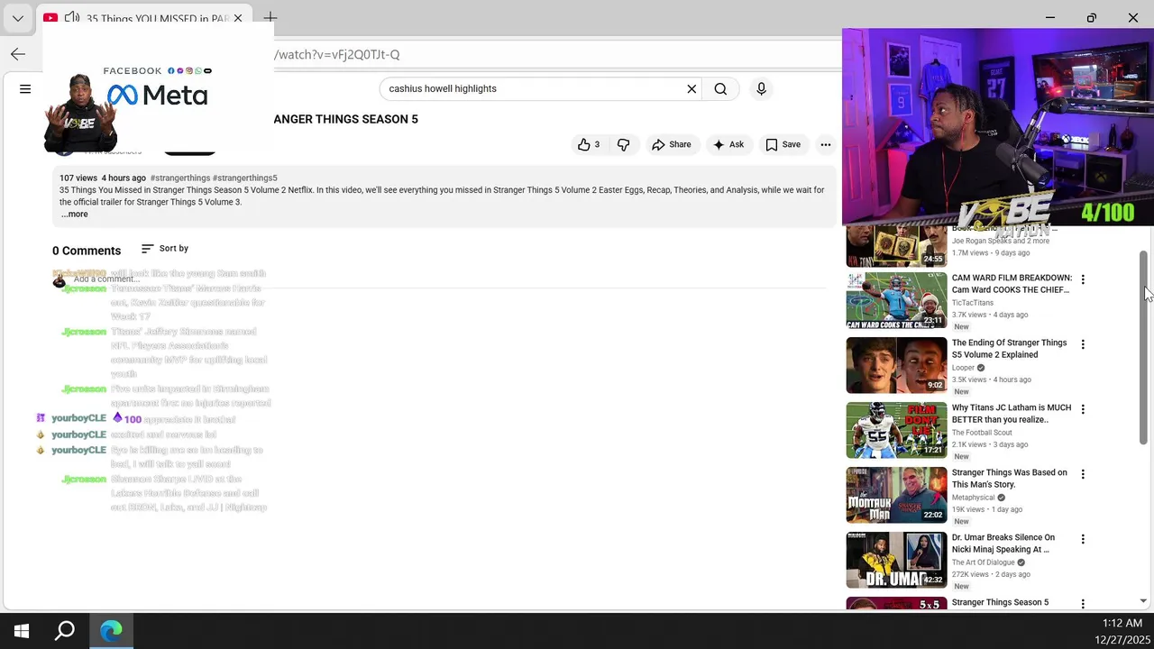Visit the Looper channel
The height and width of the screenshot is (649, 1154).
click(x=963, y=368)
